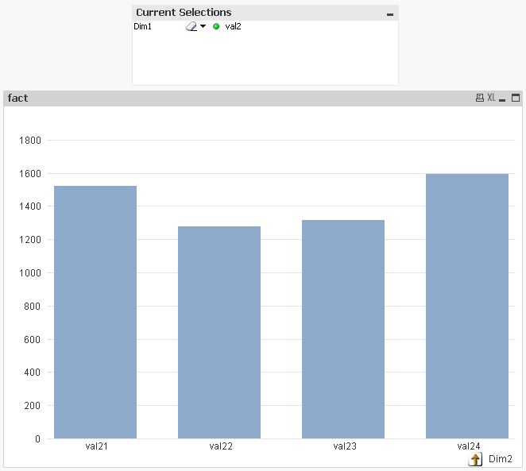Drill up using the arrow icon beside Dim2
The width and height of the screenshot is (526, 471).
coord(475,459)
